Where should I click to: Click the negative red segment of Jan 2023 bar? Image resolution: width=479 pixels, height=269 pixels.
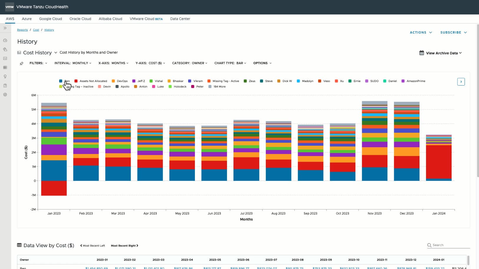pyautogui.click(x=54, y=188)
